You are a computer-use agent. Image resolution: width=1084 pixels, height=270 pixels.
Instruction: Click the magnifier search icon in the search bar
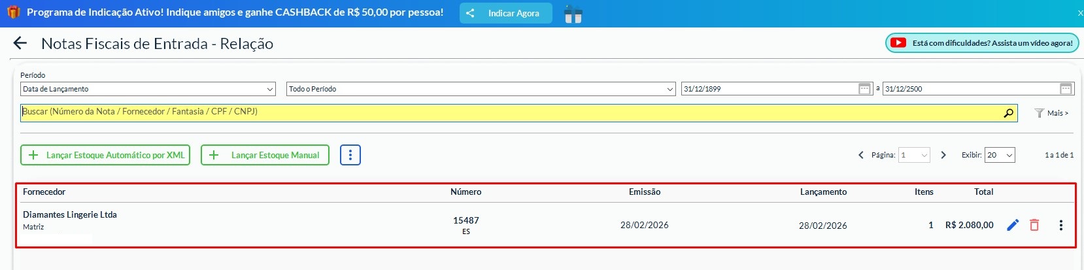tap(1008, 113)
